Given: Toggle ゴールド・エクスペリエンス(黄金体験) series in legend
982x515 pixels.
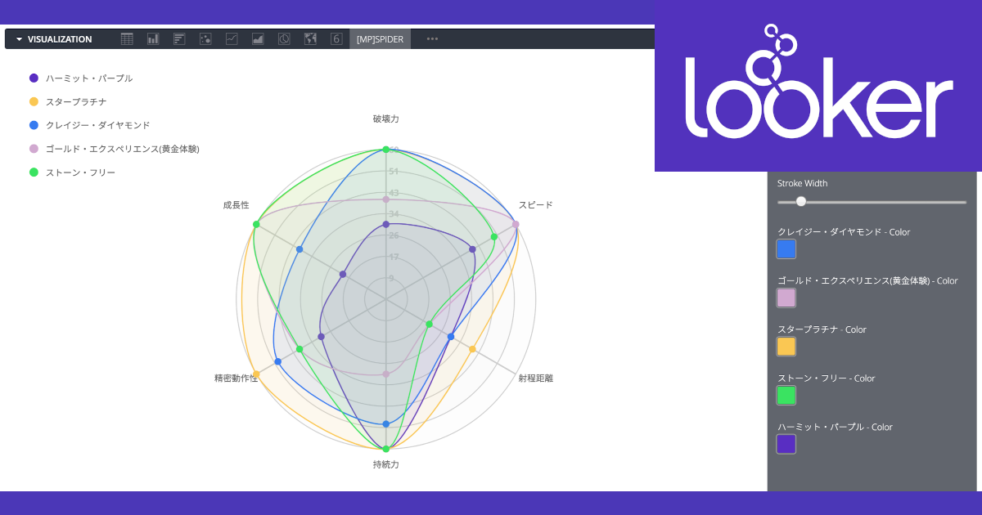Looking at the screenshot, I should click(x=114, y=149).
